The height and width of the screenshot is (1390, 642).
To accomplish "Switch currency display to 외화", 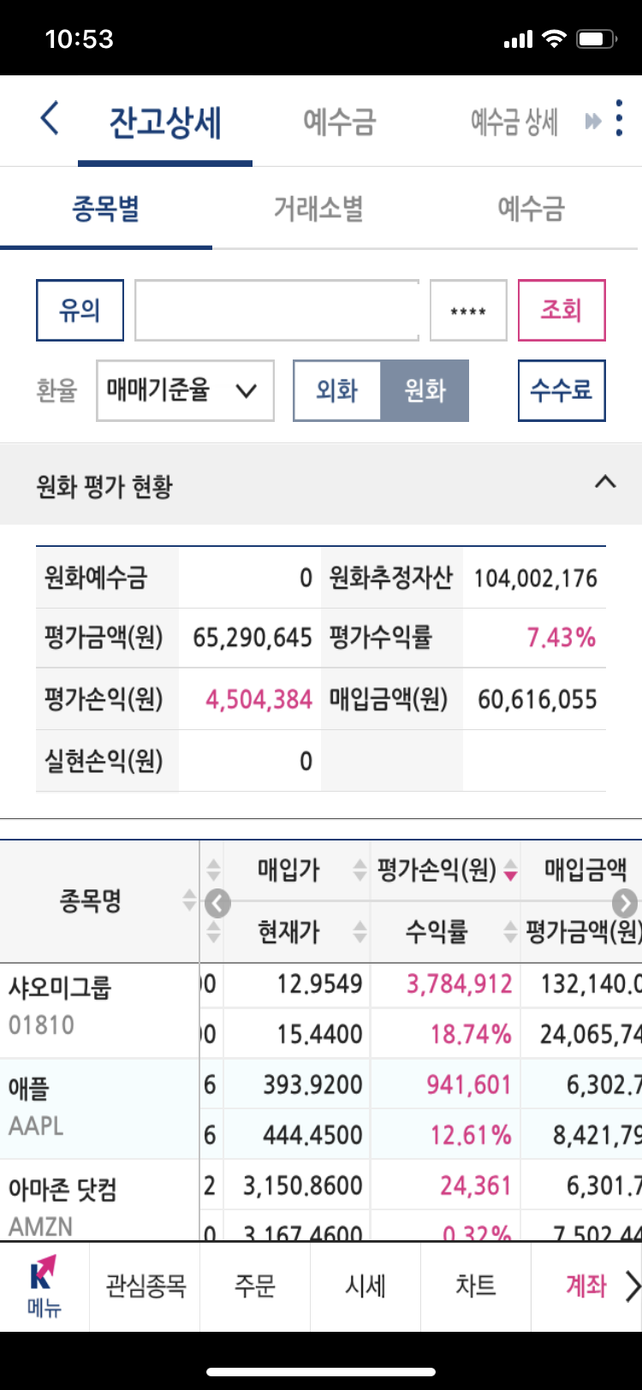I will click(337, 390).
